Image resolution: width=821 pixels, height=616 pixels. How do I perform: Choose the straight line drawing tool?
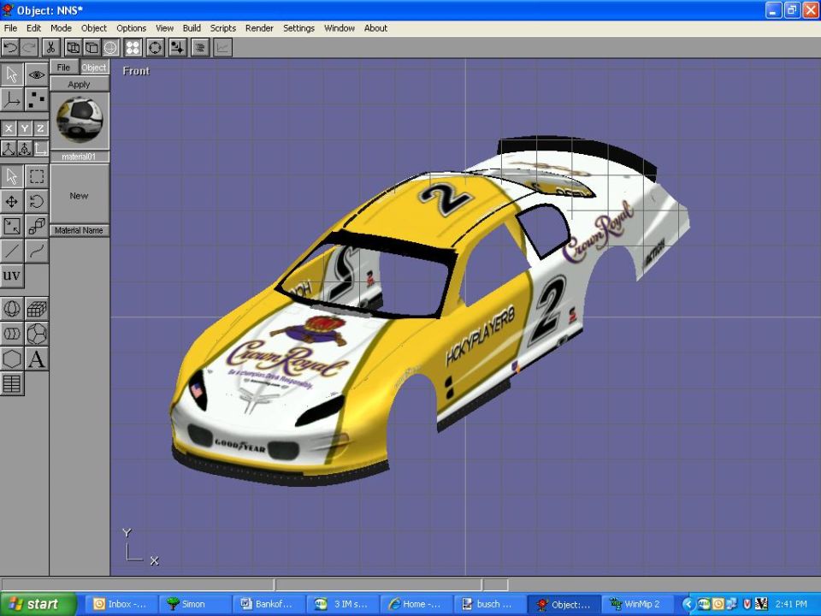coord(11,251)
